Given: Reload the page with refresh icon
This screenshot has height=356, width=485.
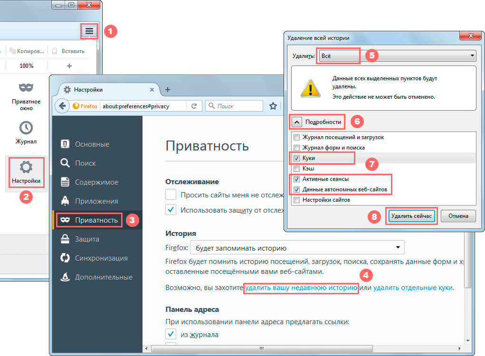Looking at the screenshot, I should [x=194, y=106].
